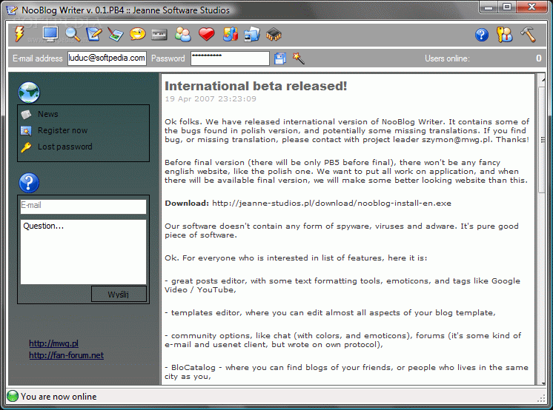Viewport: 553px width, 410px height.
Task: Click the magnifying glass search icon
Action: click(x=73, y=34)
